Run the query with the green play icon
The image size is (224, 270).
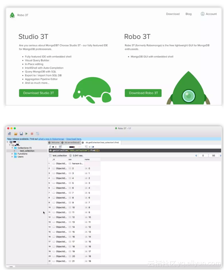[26, 134]
